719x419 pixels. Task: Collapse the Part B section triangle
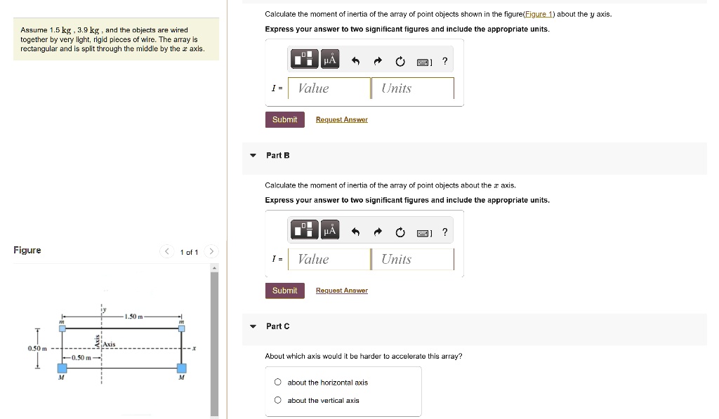click(253, 155)
